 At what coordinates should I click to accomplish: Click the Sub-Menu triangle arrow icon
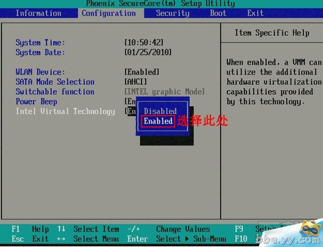[187, 239]
